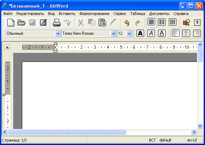This screenshot has width=205, height=145.
Task: Paste with the clipboard icon
Action: (102, 23)
